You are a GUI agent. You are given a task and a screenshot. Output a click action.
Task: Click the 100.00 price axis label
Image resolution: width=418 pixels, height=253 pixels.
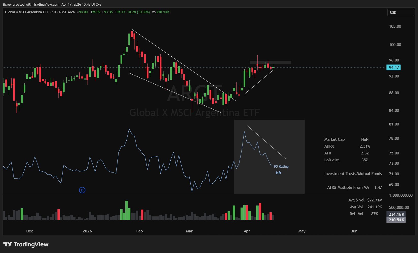click(x=395, y=45)
